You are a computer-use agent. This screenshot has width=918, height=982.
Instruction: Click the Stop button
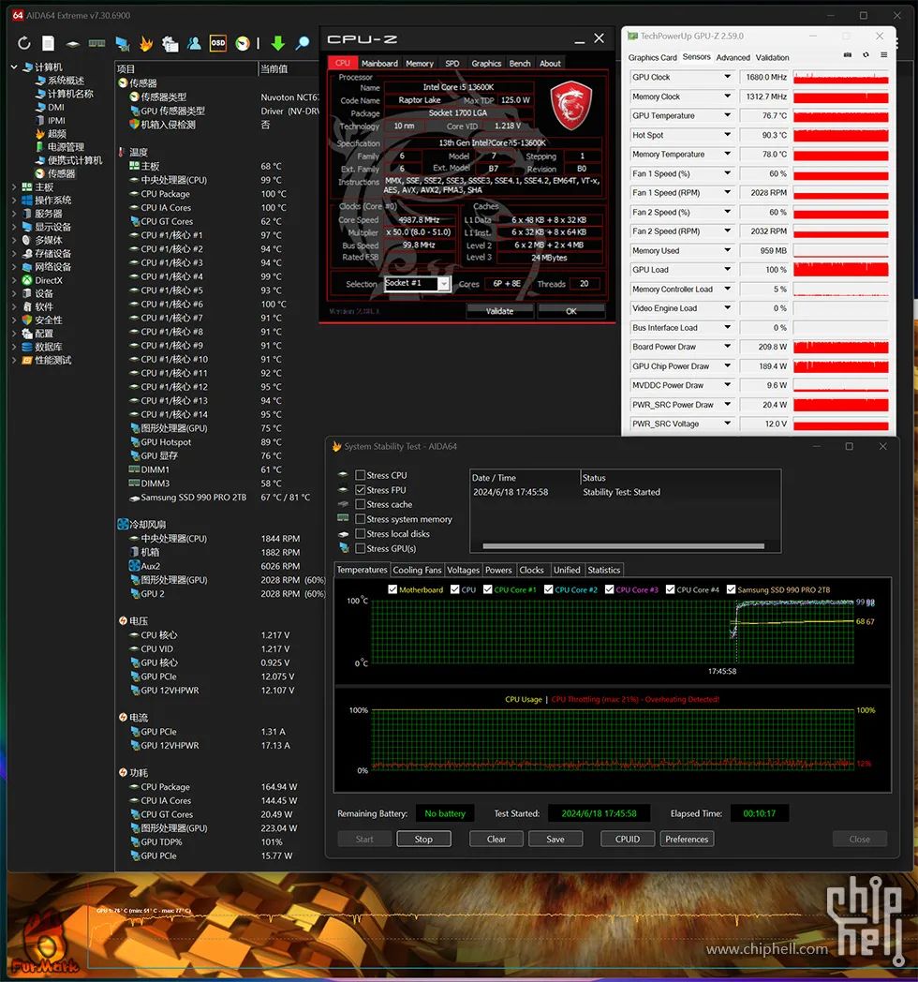coord(423,840)
